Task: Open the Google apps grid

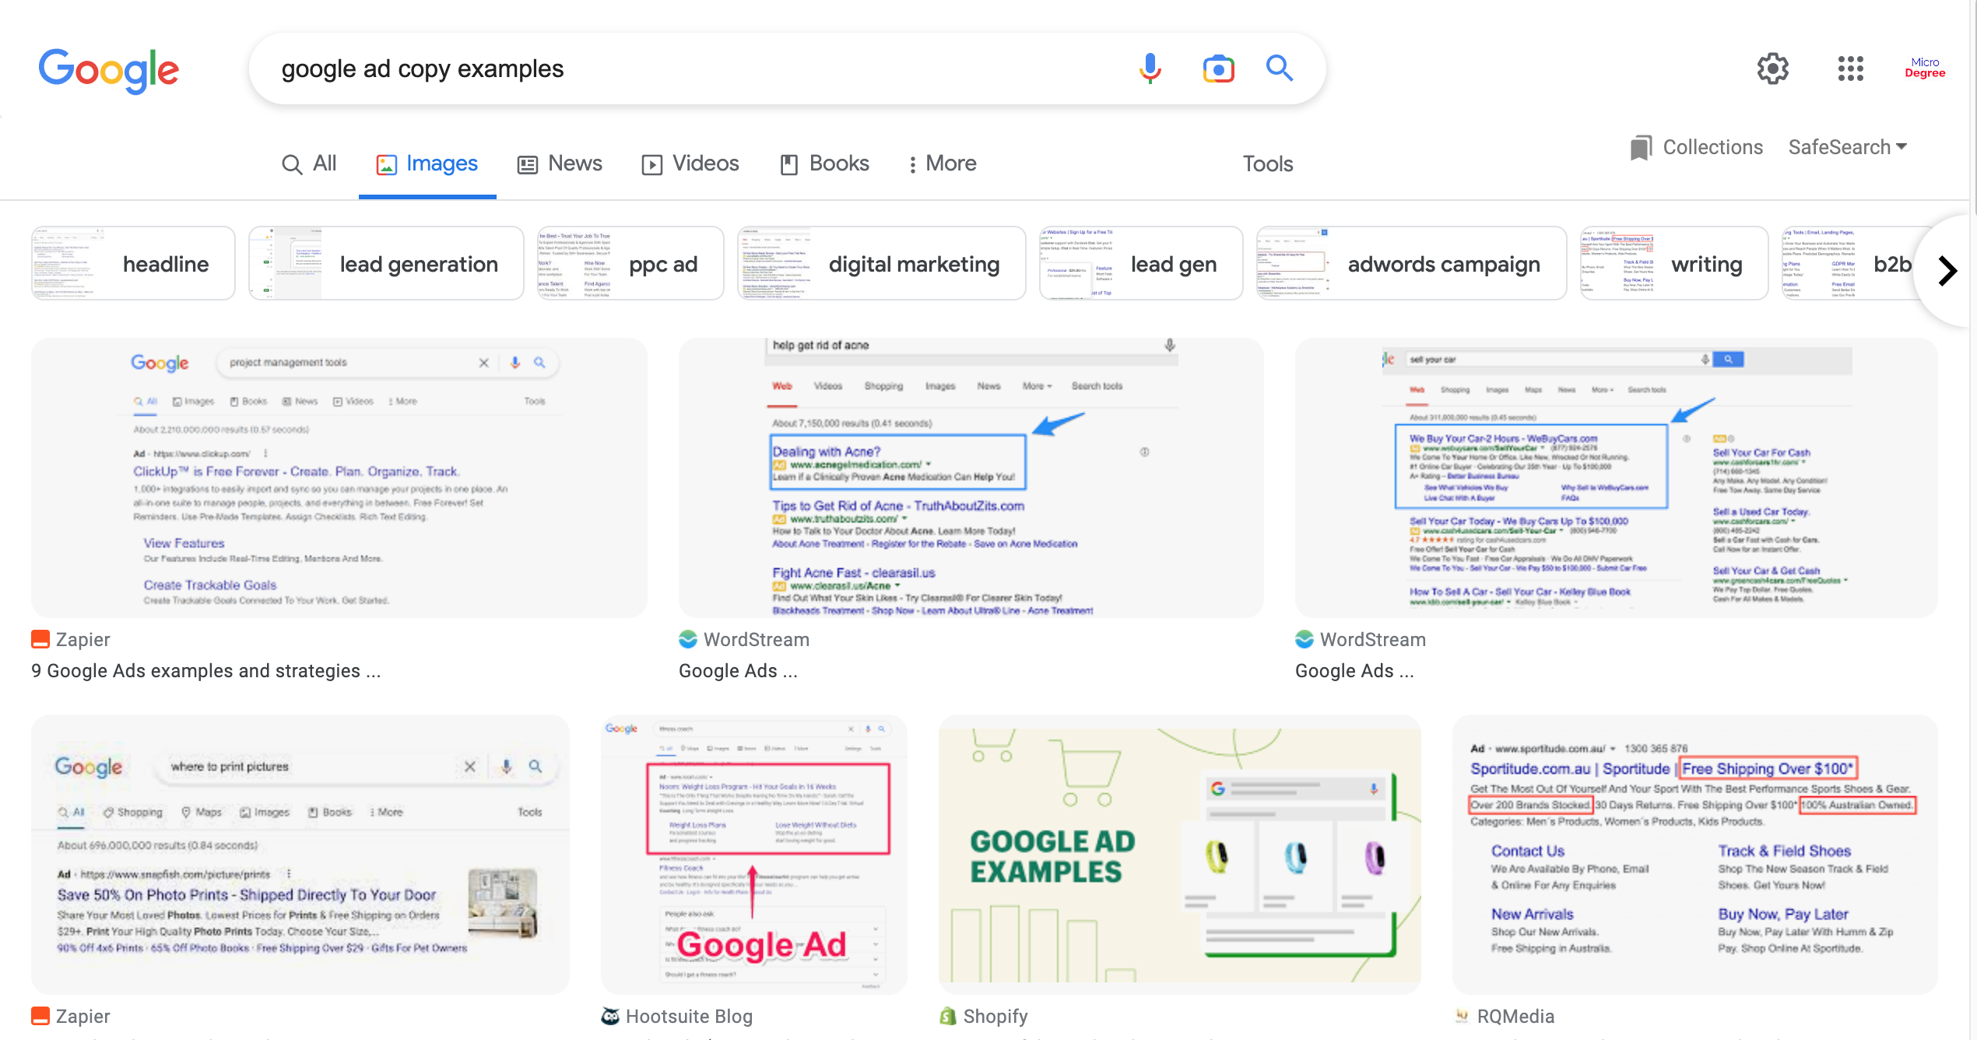Action: [x=1850, y=69]
